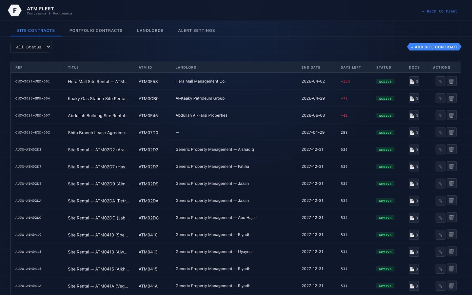
Task: Open documents for AUTO-ATM0415
Action: point(414,269)
